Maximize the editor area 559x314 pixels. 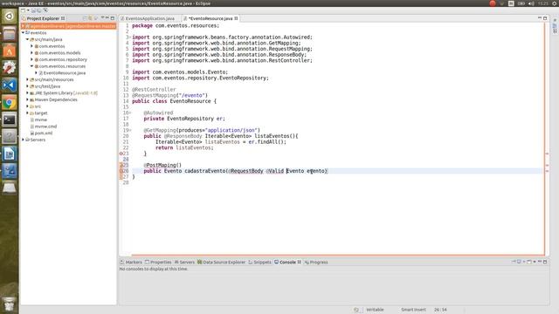tap(545, 18)
